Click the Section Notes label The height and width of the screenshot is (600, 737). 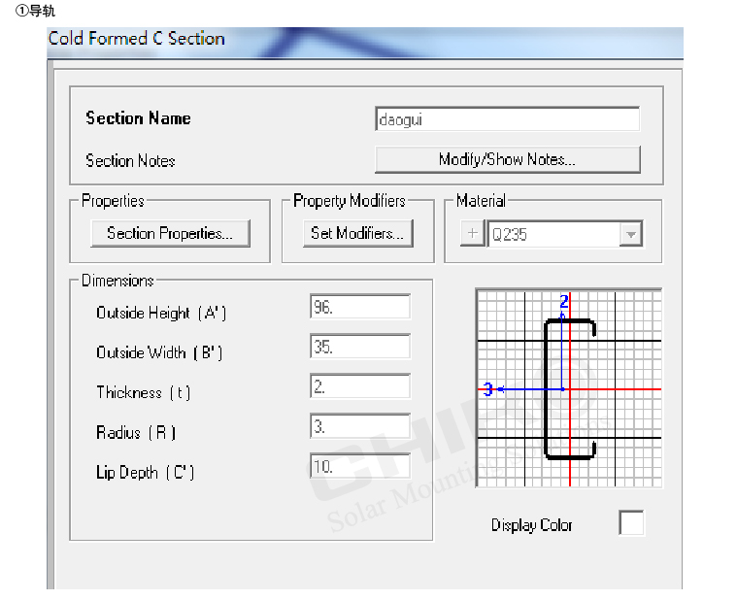(x=130, y=161)
